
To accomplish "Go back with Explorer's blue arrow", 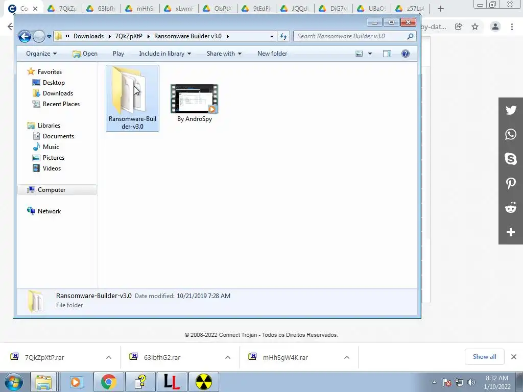I will click(x=25, y=36).
